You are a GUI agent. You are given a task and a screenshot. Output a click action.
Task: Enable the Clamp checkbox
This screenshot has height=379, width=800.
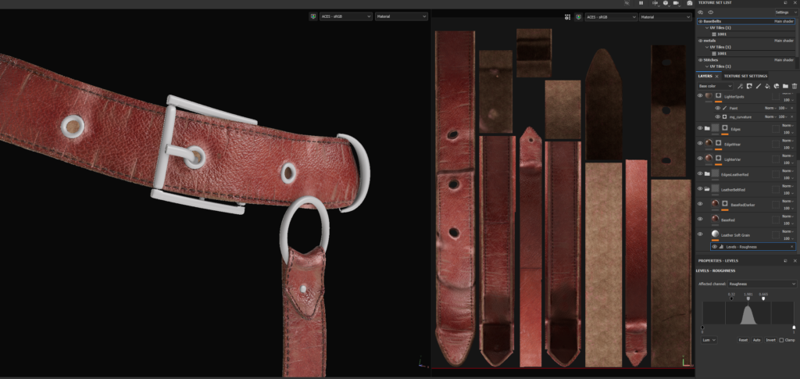click(x=781, y=340)
